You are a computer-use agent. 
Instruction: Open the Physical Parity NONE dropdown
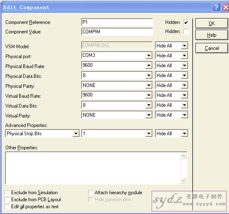point(149,85)
